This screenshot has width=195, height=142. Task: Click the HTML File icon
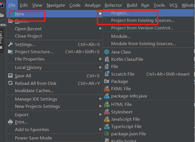(x=107, y=104)
